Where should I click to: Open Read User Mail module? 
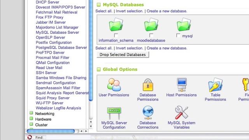click(49, 68)
